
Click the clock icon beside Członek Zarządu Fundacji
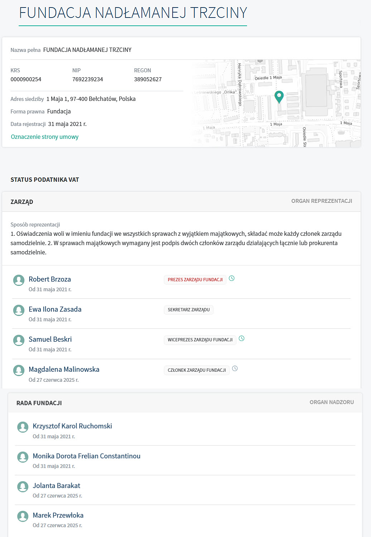[x=235, y=368]
